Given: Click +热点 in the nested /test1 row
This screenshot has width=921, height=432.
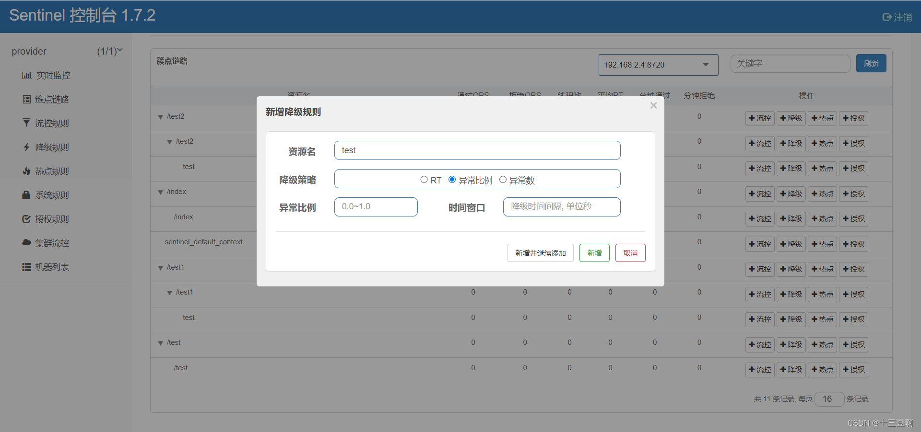Looking at the screenshot, I should [822, 295].
